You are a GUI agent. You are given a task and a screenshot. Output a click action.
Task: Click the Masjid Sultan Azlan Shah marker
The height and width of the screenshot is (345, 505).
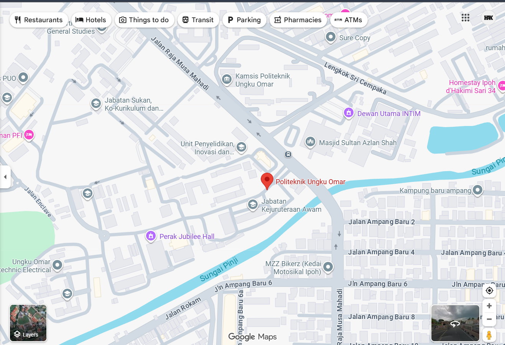click(310, 142)
